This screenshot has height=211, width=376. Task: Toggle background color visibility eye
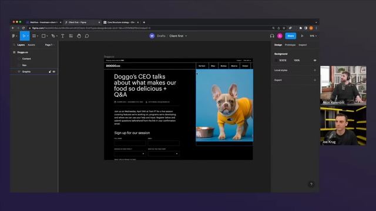pos(315,60)
